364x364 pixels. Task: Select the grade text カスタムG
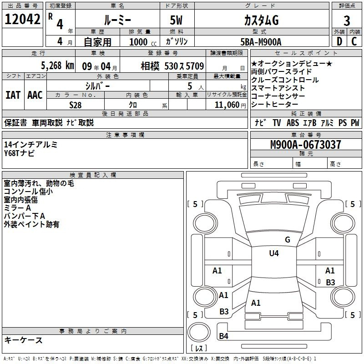(261, 20)
